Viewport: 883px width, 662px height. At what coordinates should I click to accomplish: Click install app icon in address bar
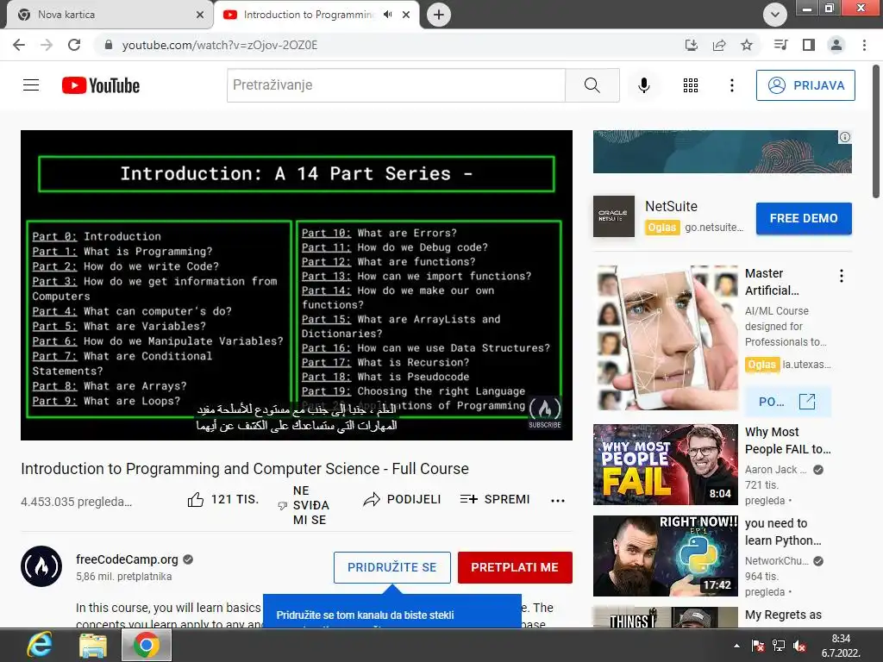coord(691,45)
